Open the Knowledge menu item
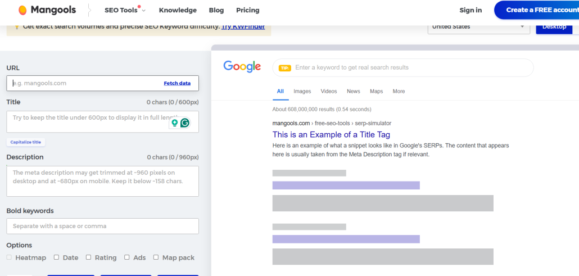 click(x=178, y=10)
